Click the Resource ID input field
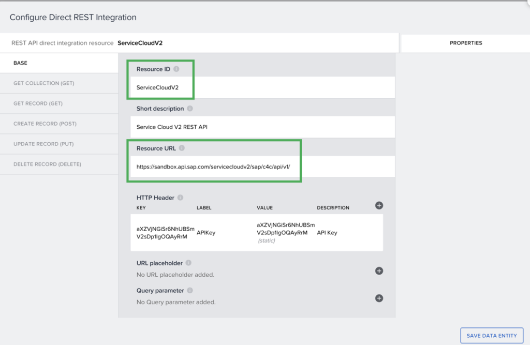530x345 pixels. pyautogui.click(x=261, y=87)
